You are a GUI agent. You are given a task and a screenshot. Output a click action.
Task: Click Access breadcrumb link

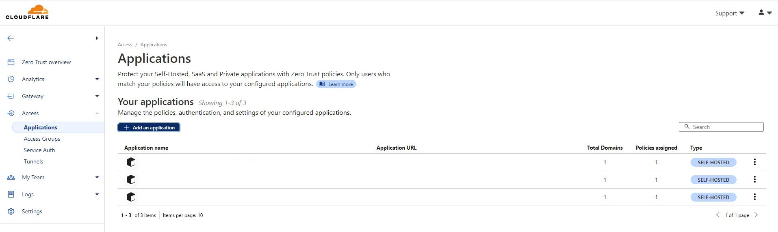point(125,45)
